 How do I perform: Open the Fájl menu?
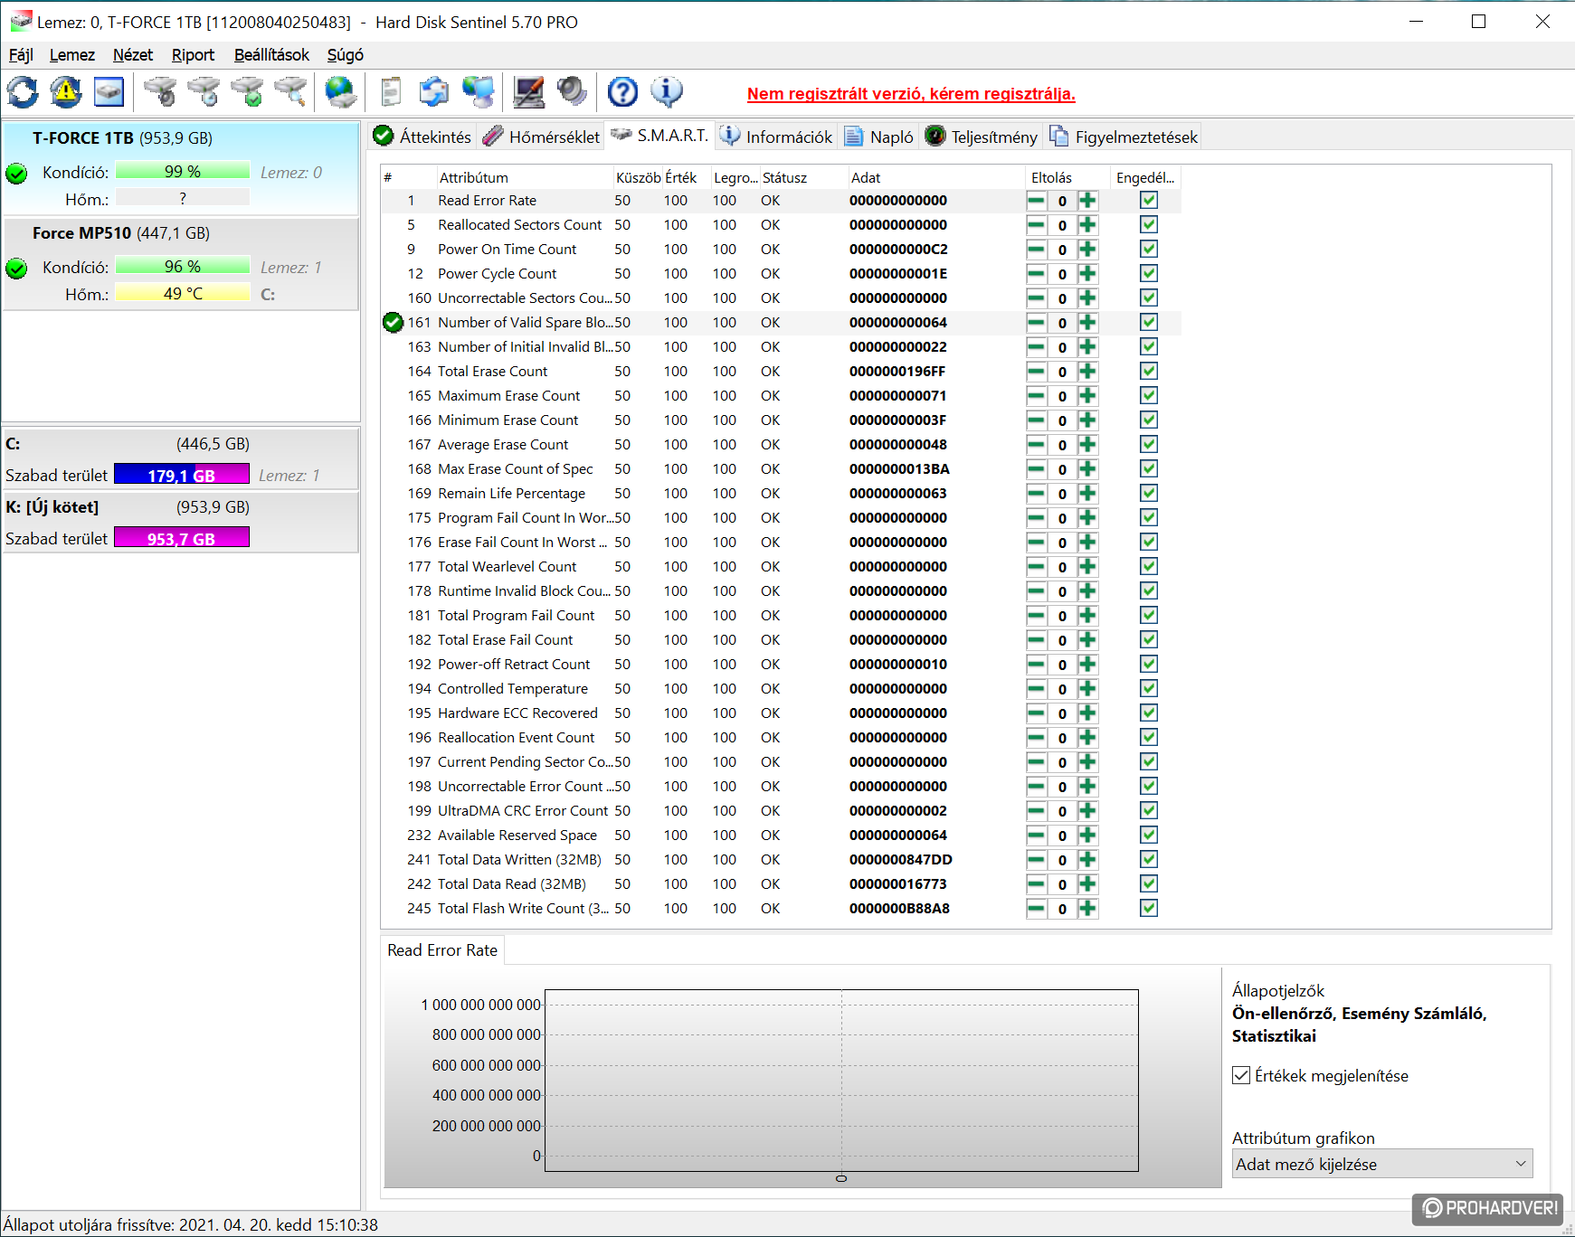coord(21,55)
